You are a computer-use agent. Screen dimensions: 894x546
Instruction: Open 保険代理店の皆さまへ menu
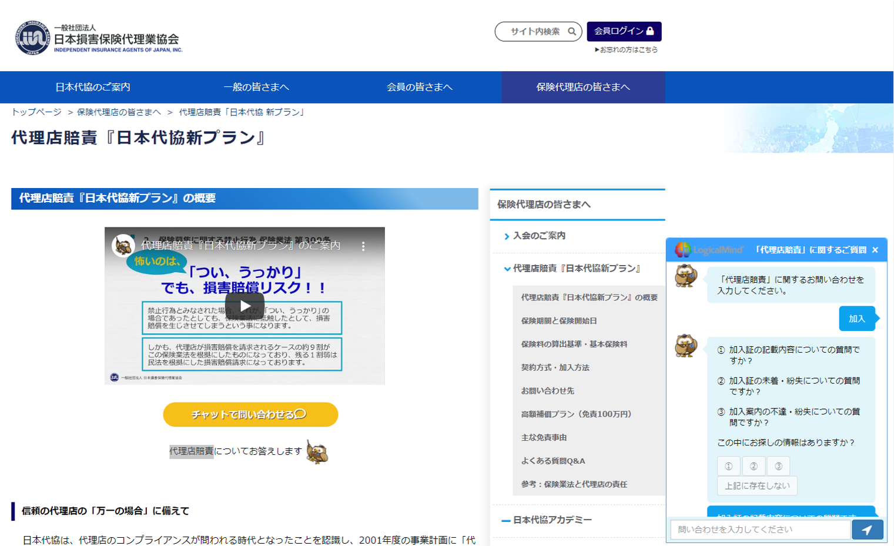click(x=583, y=87)
